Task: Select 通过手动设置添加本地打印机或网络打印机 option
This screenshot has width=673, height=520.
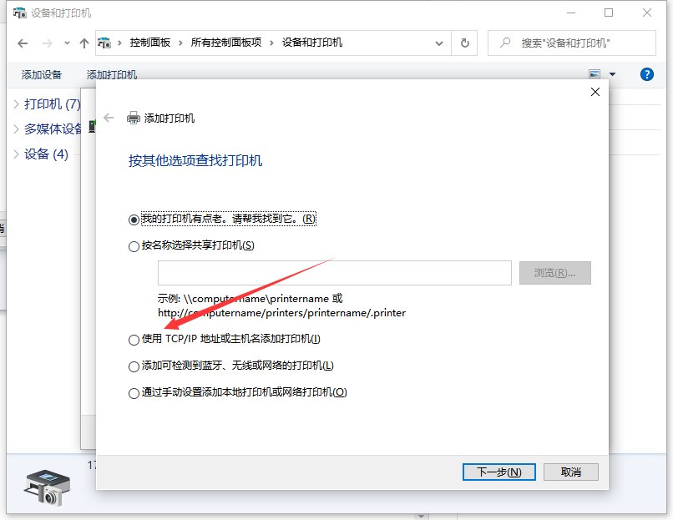Action: 134,393
